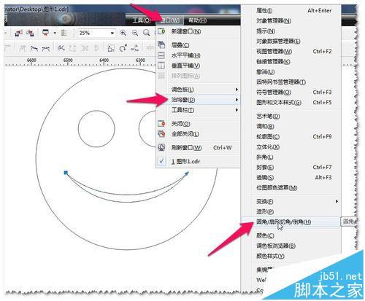The height and width of the screenshot is (301, 365).
Task: Click the checklist options icon beside zoom box
Action: (64, 33)
